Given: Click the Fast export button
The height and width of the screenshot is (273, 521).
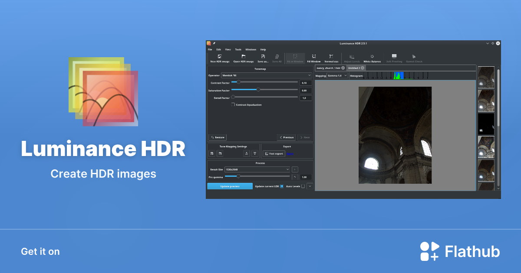Looking at the screenshot, I should click(274, 154).
